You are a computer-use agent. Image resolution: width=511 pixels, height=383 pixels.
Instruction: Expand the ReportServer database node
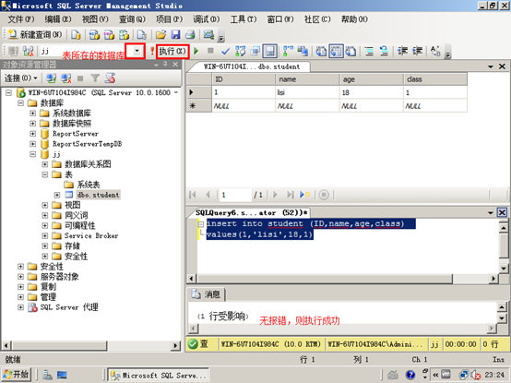pyautogui.click(x=33, y=134)
